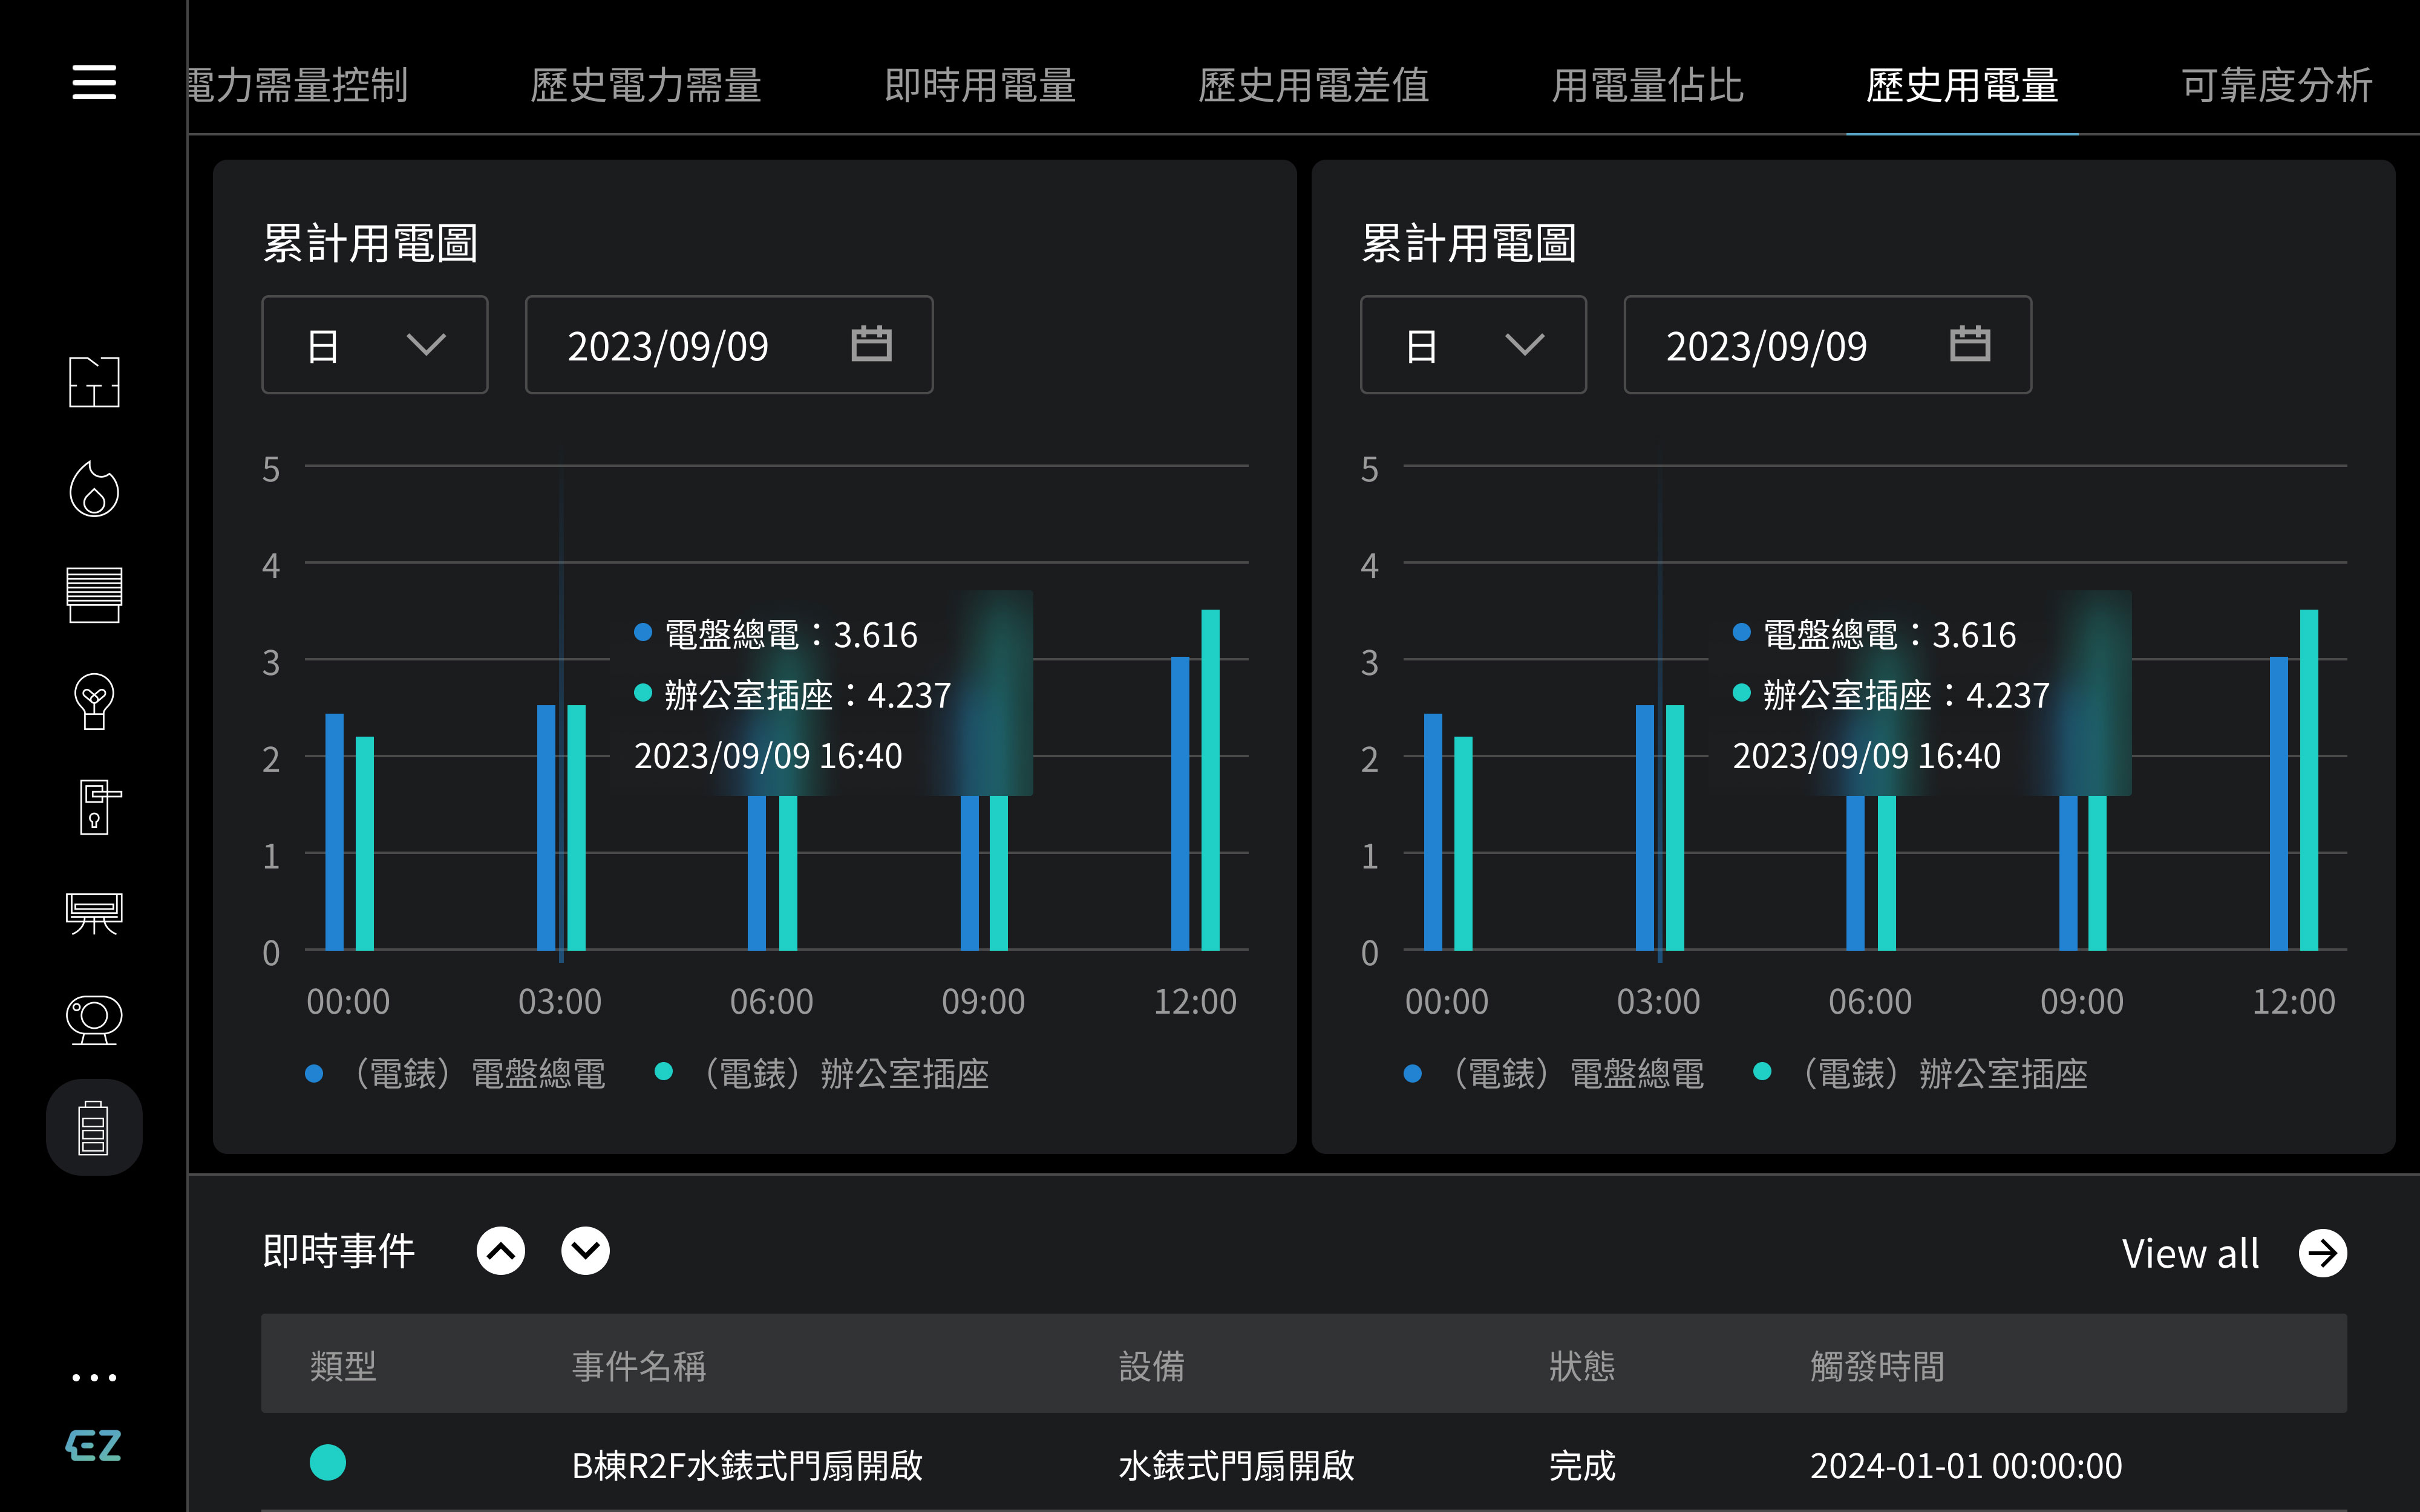Screen dimensions: 2420x1512
Task: Expand the 日 period dropdown in left chart
Action: coord(374,345)
